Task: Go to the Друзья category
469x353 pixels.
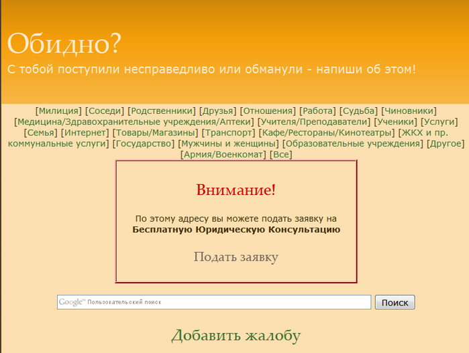Action: click(x=218, y=111)
